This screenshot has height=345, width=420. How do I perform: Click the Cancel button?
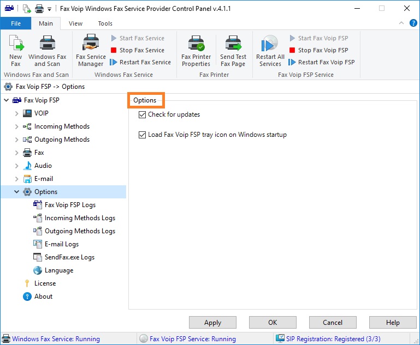click(333, 323)
